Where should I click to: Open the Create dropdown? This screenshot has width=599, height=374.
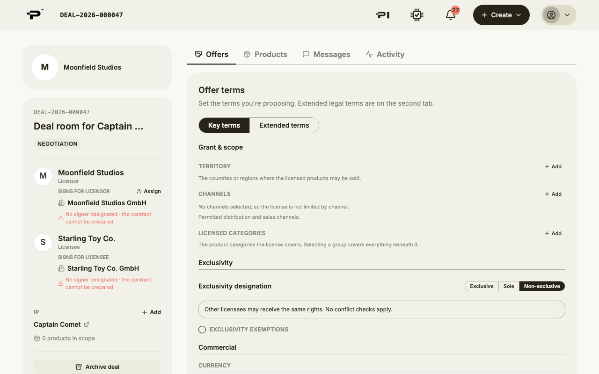[501, 15]
